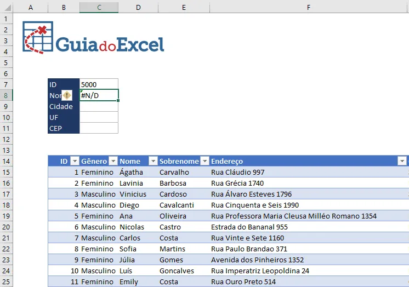The height and width of the screenshot is (287, 409).
Task: Select the cell with name Sofia
Action: coord(138,249)
